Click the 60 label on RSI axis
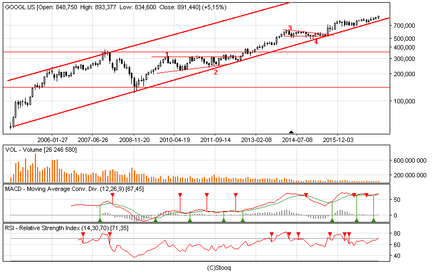This screenshot has height=272, width=436. click(x=397, y=245)
